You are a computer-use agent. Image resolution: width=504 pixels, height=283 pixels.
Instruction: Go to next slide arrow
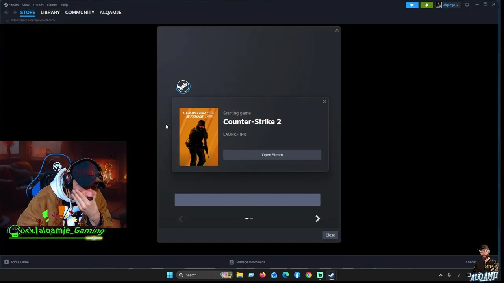[317, 219]
